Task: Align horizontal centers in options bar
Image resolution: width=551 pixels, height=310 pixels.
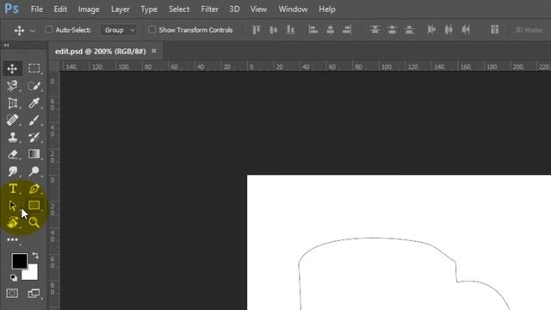Action: [330, 30]
